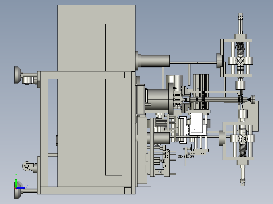Pick the small handle on the cabinet's left face
273x204 pixels.
coord(56,140)
